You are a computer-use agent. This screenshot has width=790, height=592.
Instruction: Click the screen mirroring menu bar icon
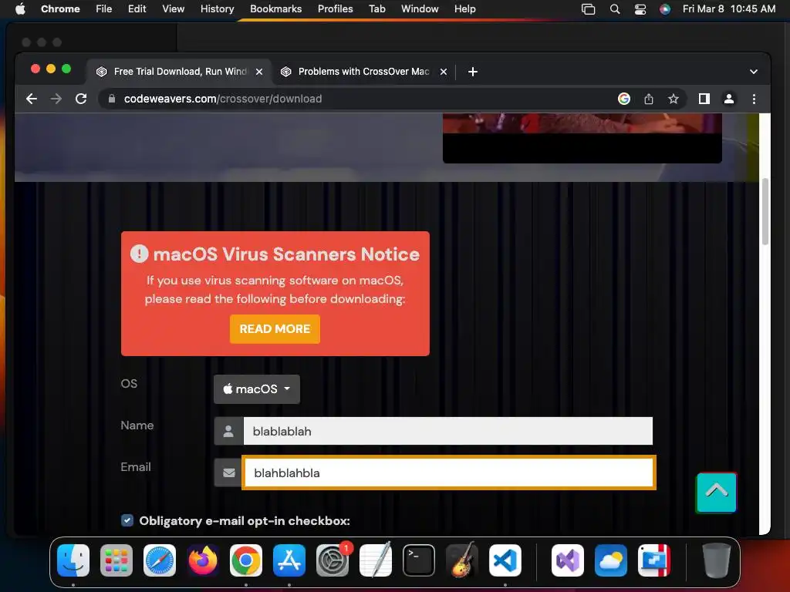pos(588,8)
